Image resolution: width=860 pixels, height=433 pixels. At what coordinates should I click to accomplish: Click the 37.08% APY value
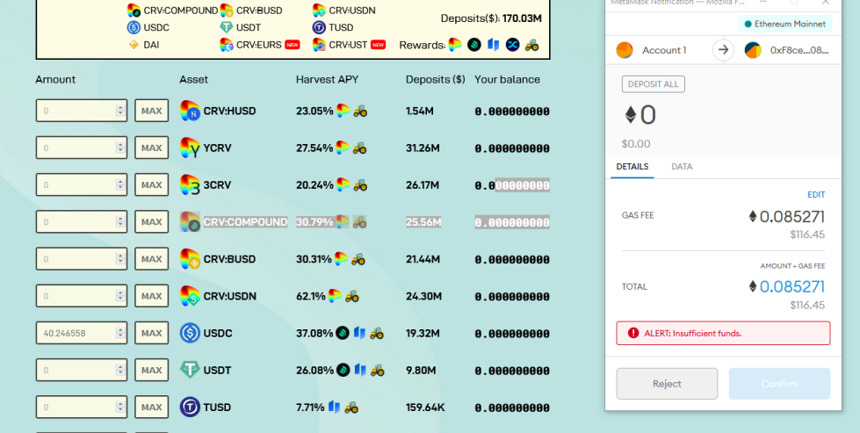(x=314, y=333)
